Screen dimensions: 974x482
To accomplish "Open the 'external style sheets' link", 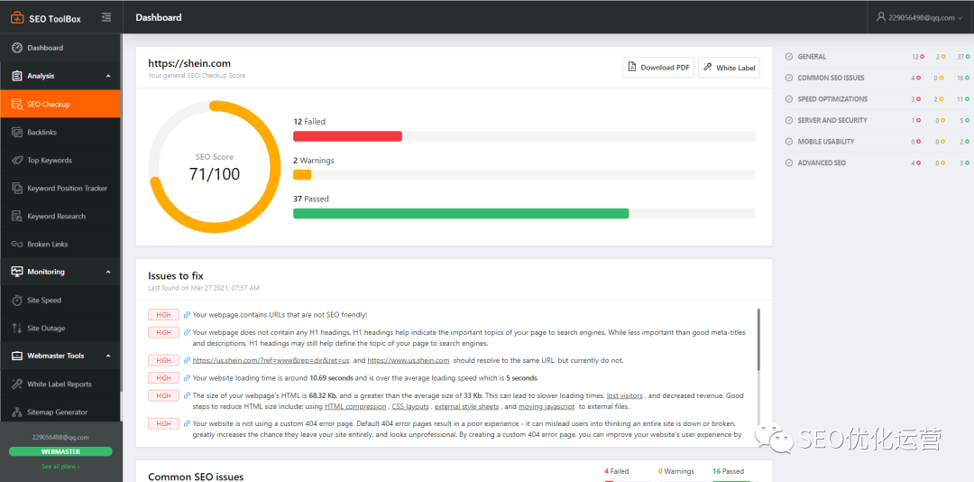I will [466, 407].
